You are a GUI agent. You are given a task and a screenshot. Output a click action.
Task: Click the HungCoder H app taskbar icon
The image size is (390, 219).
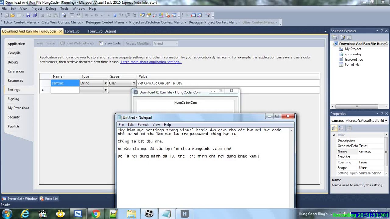click(184, 214)
